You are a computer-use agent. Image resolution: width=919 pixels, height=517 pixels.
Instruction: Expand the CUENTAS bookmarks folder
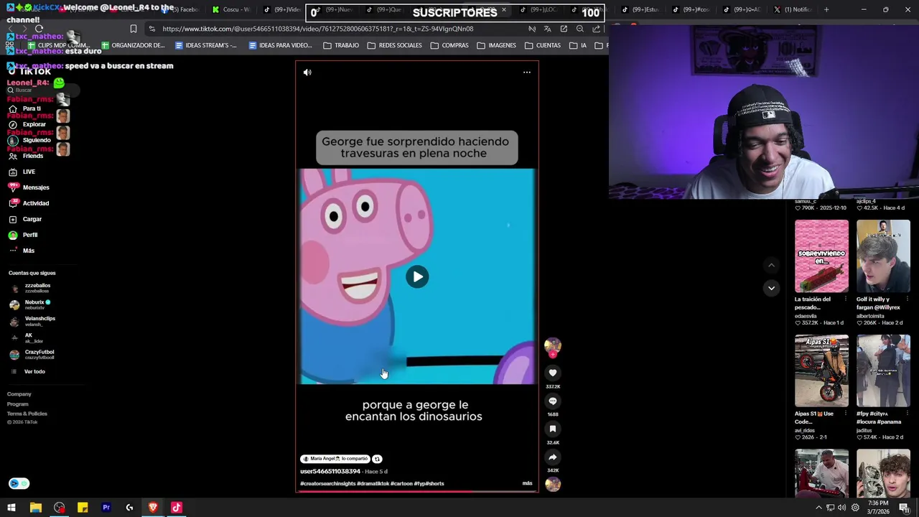(543, 45)
